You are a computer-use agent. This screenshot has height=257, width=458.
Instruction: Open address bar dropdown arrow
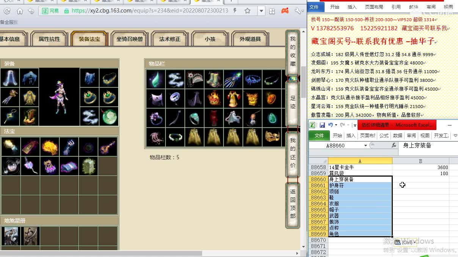261,11
